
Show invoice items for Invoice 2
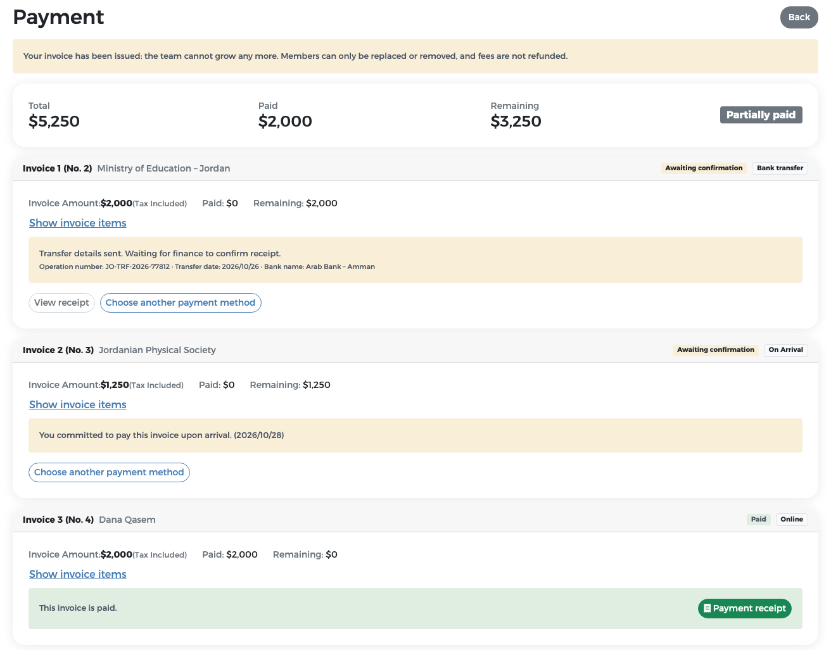(x=78, y=404)
